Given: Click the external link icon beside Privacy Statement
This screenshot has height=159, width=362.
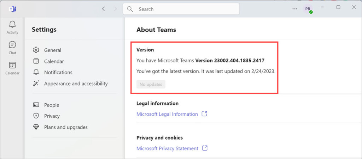Looking at the screenshot, I should tap(204, 148).
